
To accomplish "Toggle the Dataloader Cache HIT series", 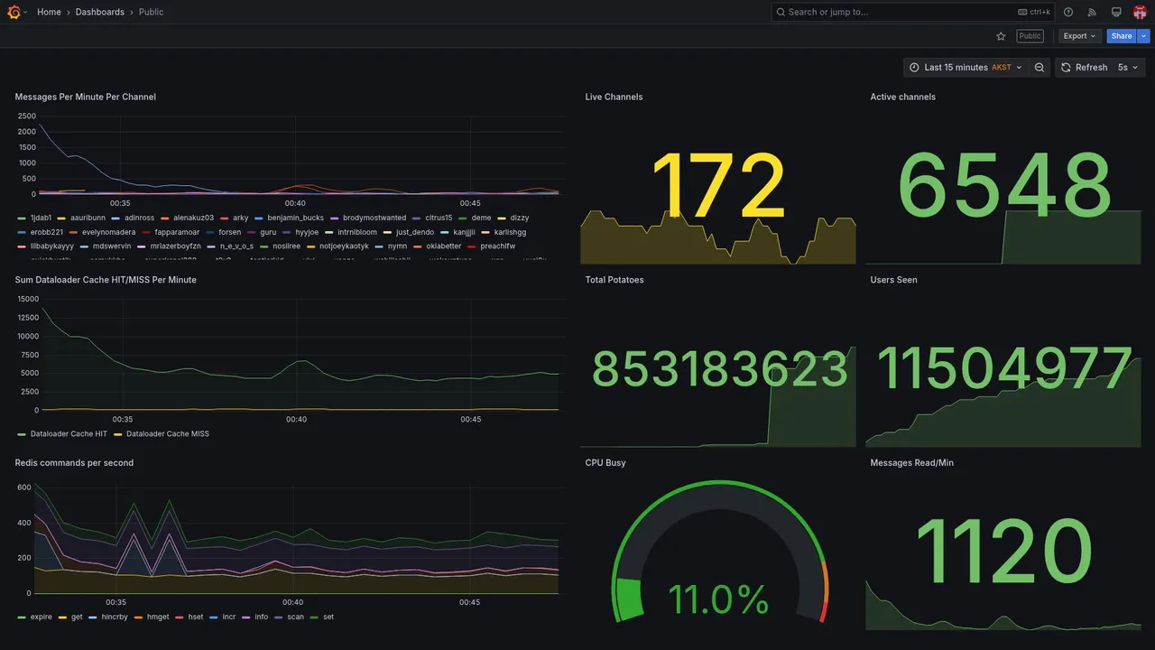I will click(x=69, y=433).
